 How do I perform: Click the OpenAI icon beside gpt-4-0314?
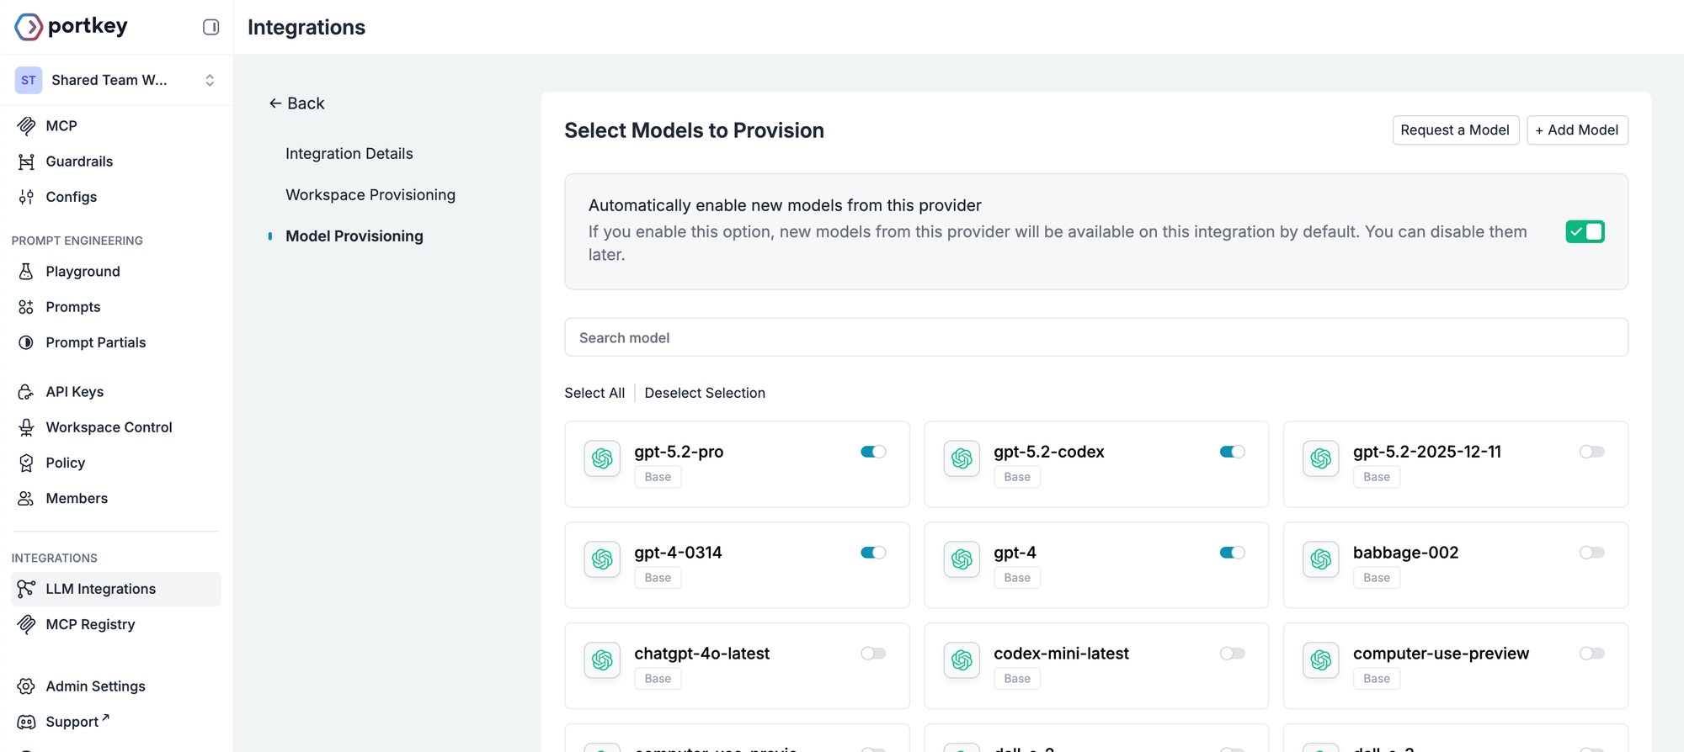pos(602,559)
